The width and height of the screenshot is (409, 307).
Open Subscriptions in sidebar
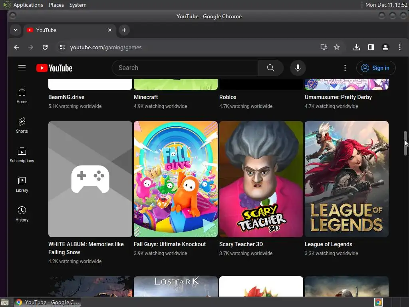22,155
